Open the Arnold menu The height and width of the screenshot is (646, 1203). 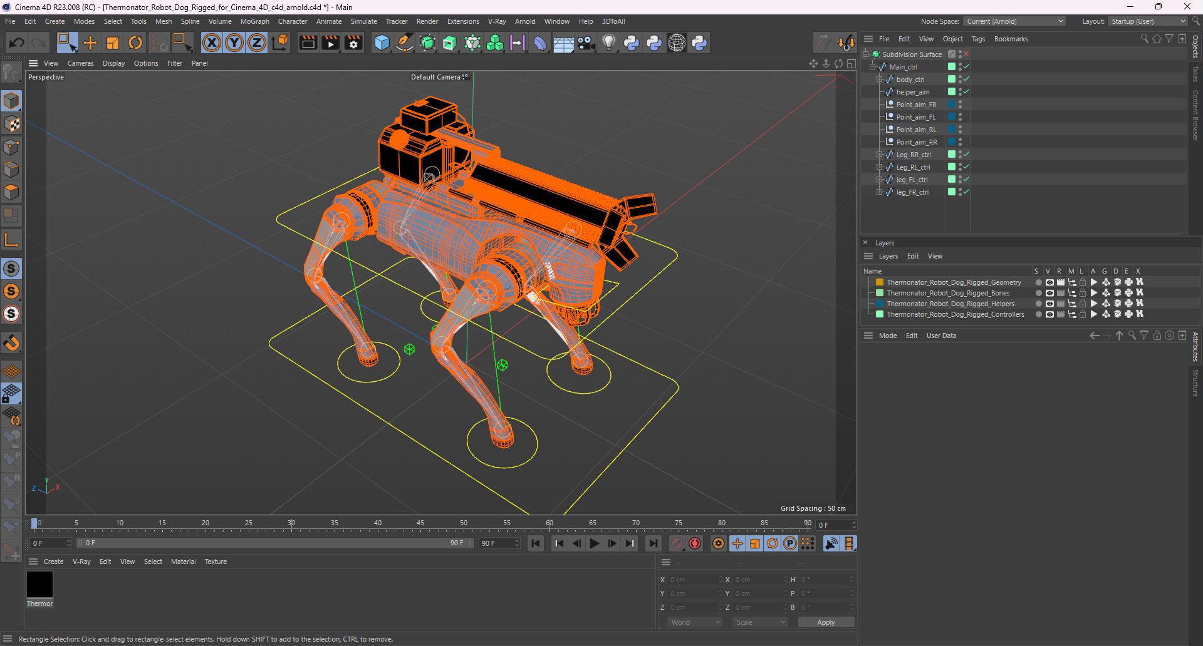click(525, 21)
